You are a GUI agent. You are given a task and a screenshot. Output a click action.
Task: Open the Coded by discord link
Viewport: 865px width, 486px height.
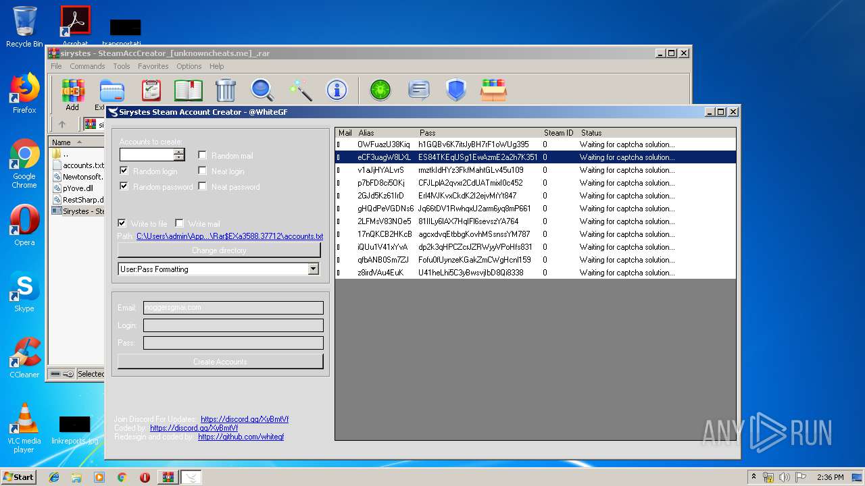coord(194,428)
